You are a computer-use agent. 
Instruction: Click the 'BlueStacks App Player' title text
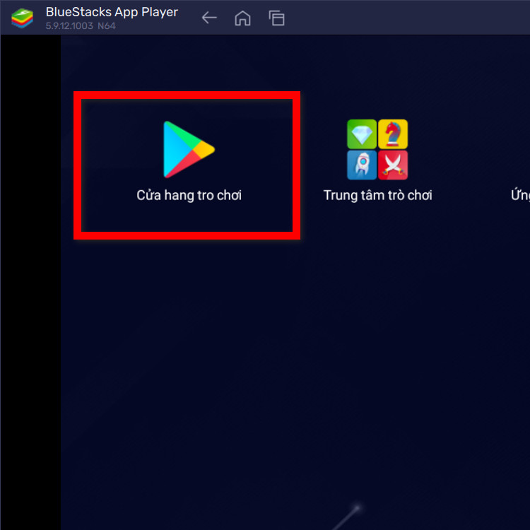coord(112,12)
